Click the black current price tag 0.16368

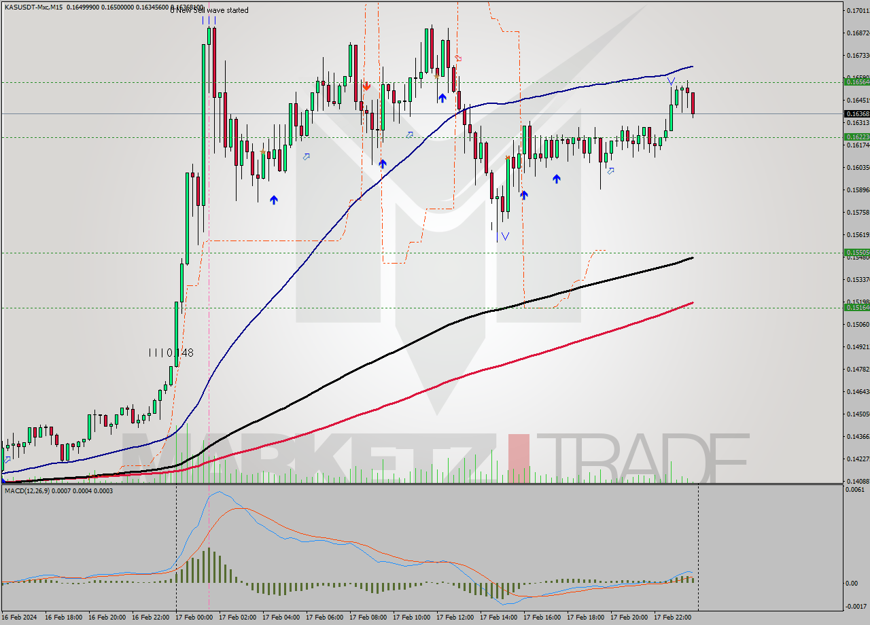[856, 113]
